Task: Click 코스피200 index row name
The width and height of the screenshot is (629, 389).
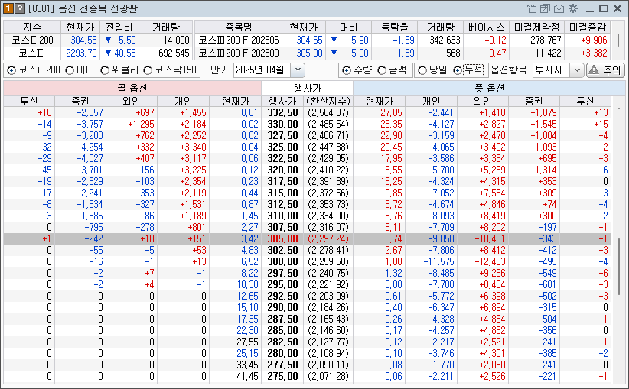Action: [x=32, y=40]
